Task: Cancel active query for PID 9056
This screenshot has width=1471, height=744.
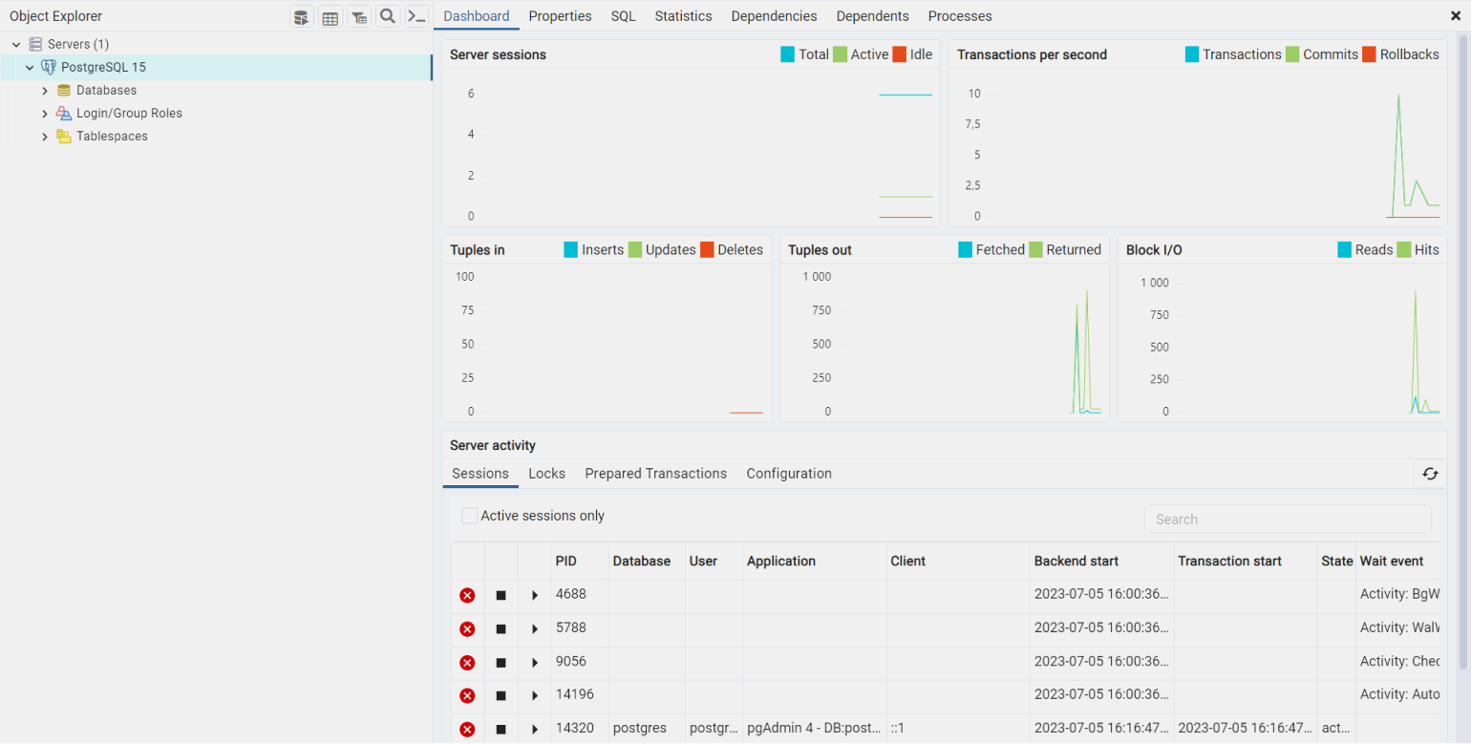Action: tap(501, 663)
